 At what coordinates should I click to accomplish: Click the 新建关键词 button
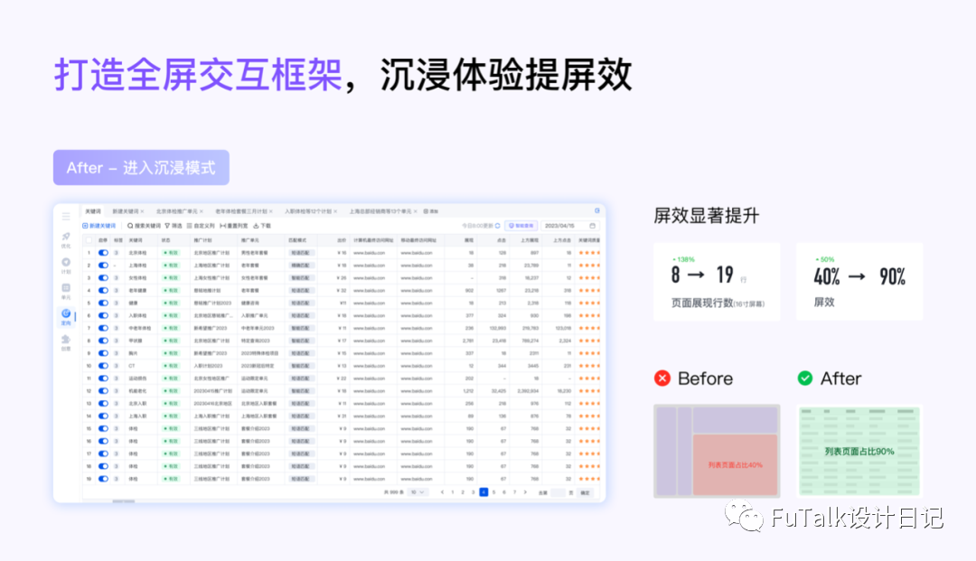[99, 226]
